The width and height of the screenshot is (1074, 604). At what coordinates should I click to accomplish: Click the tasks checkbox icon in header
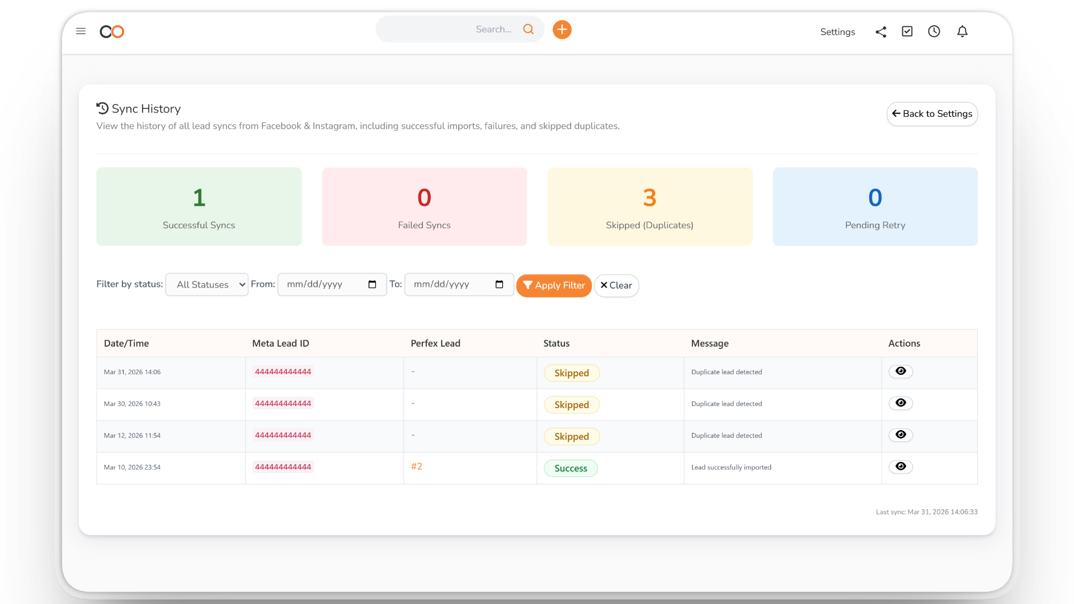[907, 31]
